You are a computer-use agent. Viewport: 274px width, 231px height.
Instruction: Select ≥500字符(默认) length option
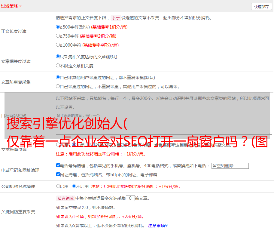(58, 26)
